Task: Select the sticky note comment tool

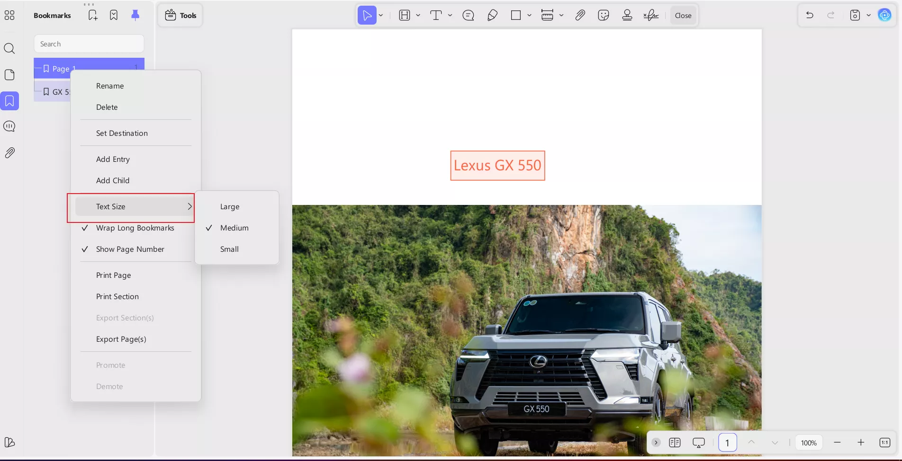Action: 468,15
